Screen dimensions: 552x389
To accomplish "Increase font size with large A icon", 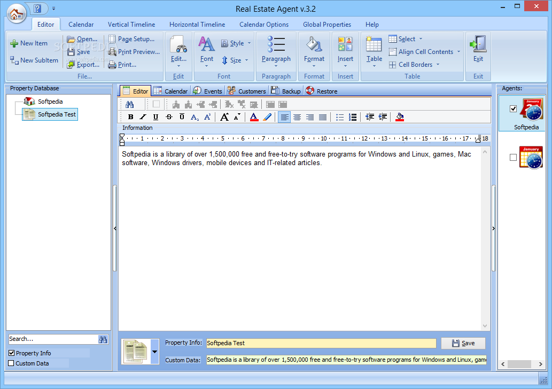I will pos(224,117).
